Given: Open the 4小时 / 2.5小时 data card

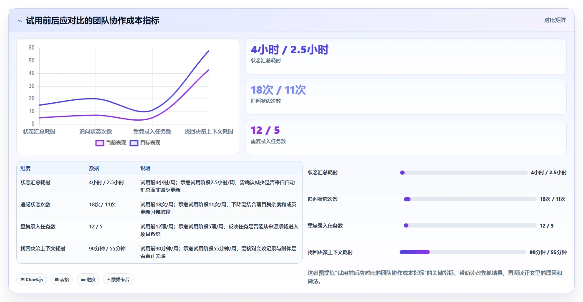Looking at the screenshot, I should pos(406,57).
